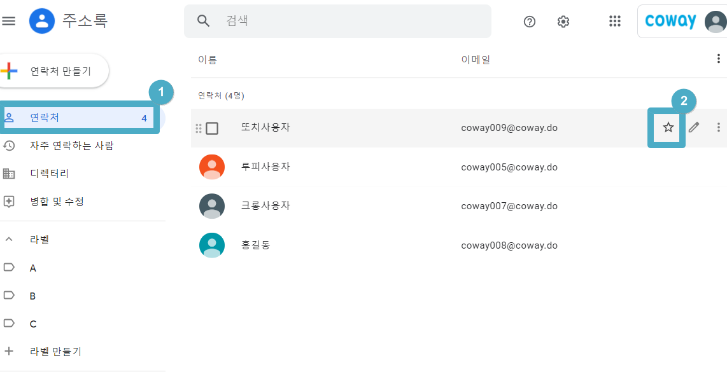Click the merge icon beside 병합 및 수정
Screen dimensions: 727x372
(x=9, y=202)
